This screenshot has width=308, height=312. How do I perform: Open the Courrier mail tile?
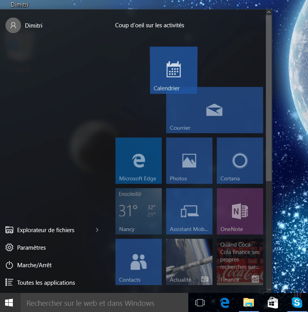[x=214, y=110]
